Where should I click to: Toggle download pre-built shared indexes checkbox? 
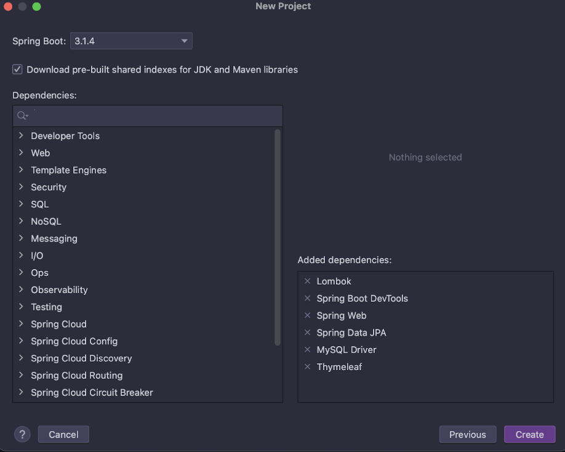17,69
